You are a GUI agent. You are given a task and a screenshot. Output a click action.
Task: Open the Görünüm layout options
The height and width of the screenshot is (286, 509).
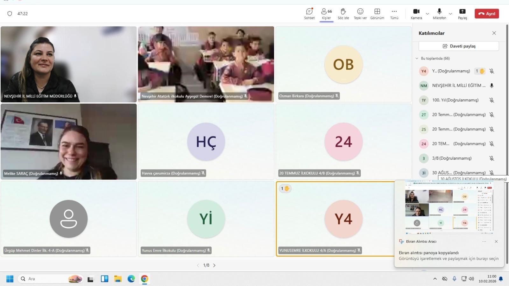click(x=377, y=13)
